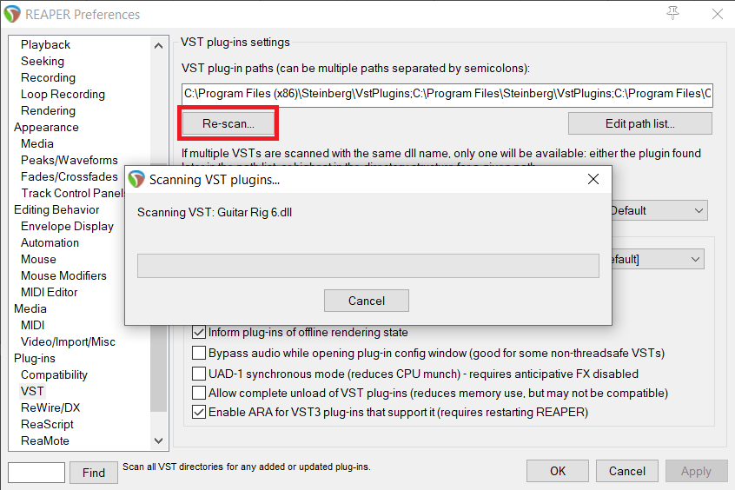
Task: Click the VST scan progress bar
Action: tap(368, 266)
